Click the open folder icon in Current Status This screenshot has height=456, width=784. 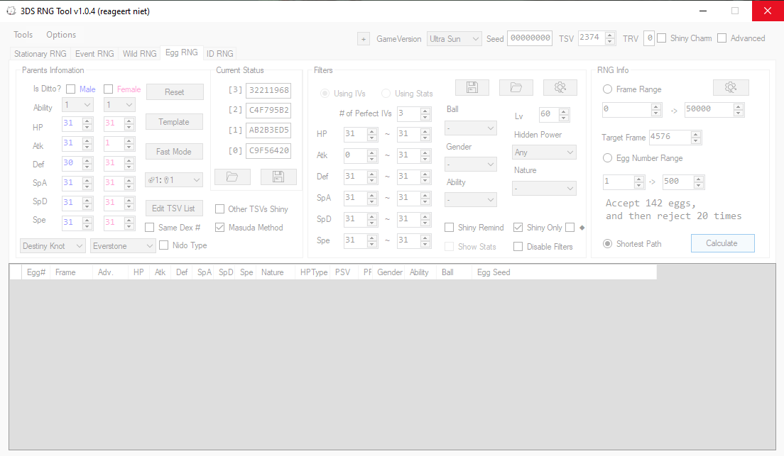tap(232, 177)
